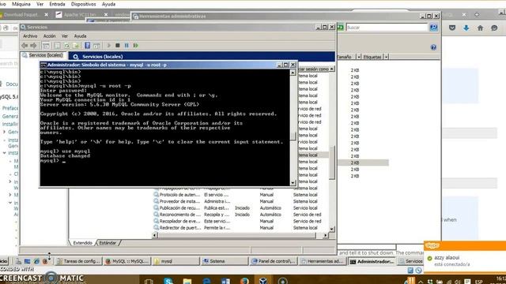Viewport: 506px width, 284px height.
Task: Switch to the Extendido tab
Action: tap(82, 243)
